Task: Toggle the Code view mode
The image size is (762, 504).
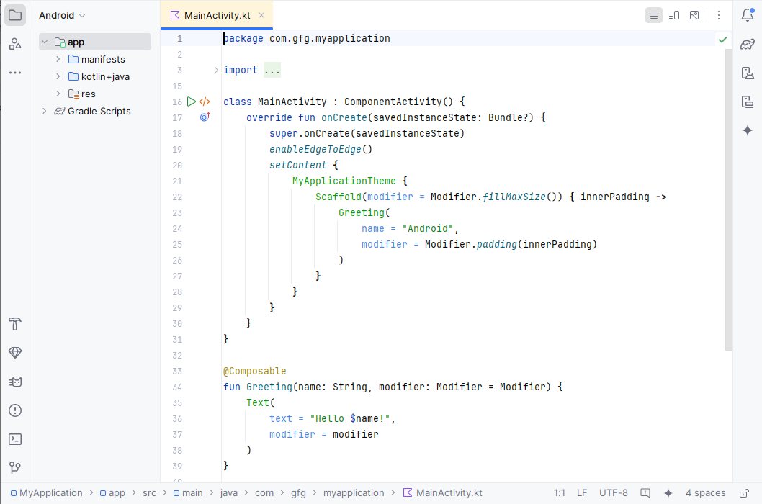Action: 653,14
